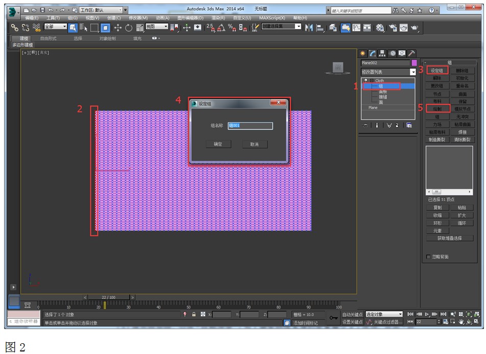
Task: Collapse the Cloth modifier tree node
Action: click(x=372, y=80)
